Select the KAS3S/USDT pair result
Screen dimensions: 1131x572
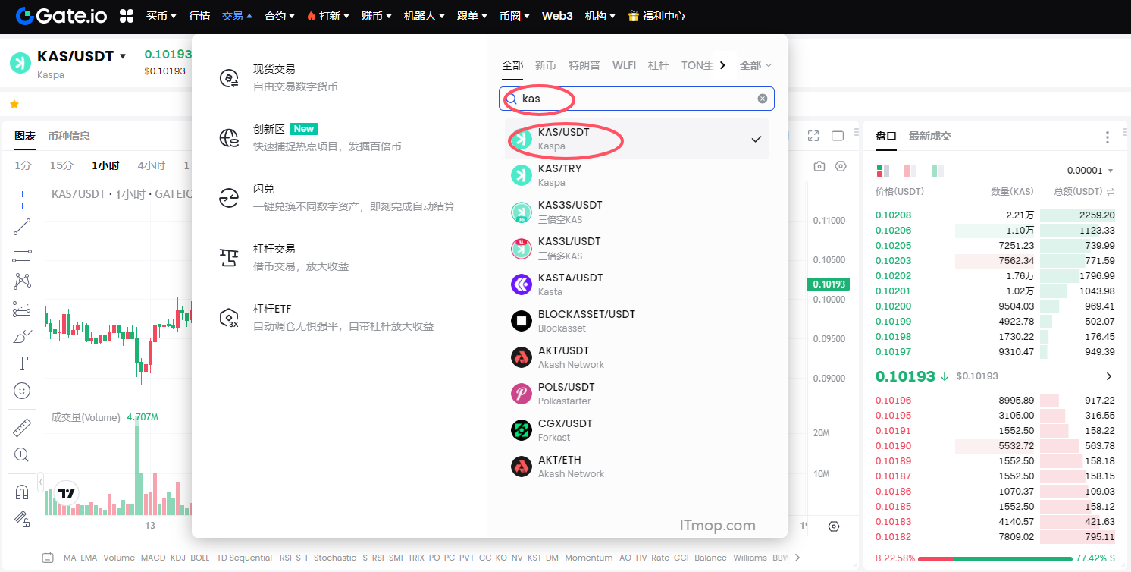[x=637, y=212]
